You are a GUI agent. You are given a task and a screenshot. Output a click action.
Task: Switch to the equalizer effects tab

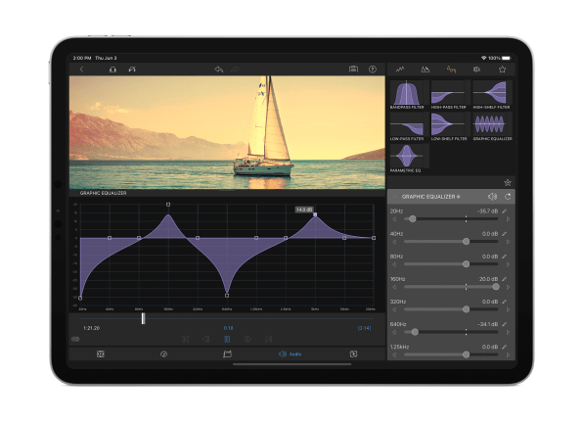451,70
